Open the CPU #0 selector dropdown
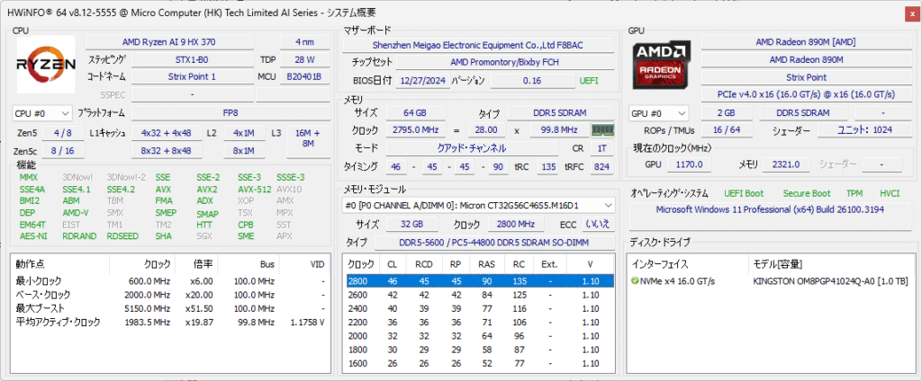This screenshot has width=922, height=381. coord(41,112)
